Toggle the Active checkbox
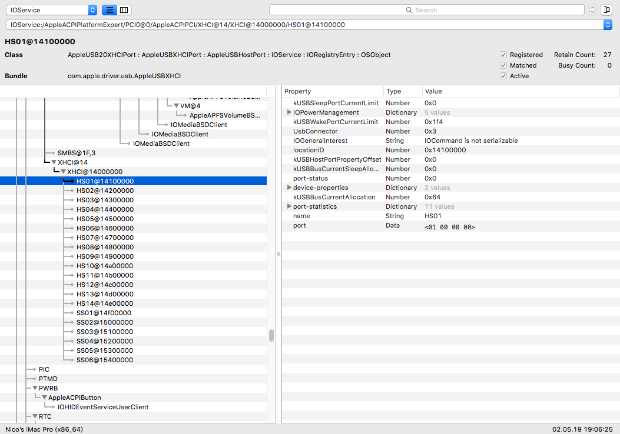620x434 pixels. (x=503, y=76)
